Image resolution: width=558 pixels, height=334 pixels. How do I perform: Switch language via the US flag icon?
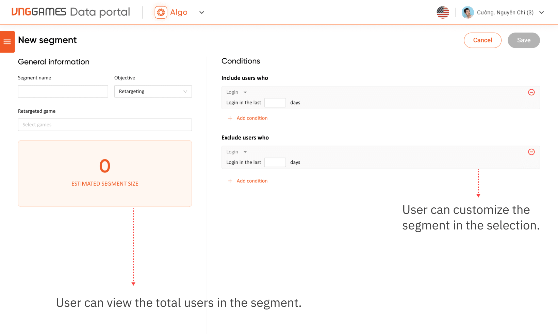(443, 13)
